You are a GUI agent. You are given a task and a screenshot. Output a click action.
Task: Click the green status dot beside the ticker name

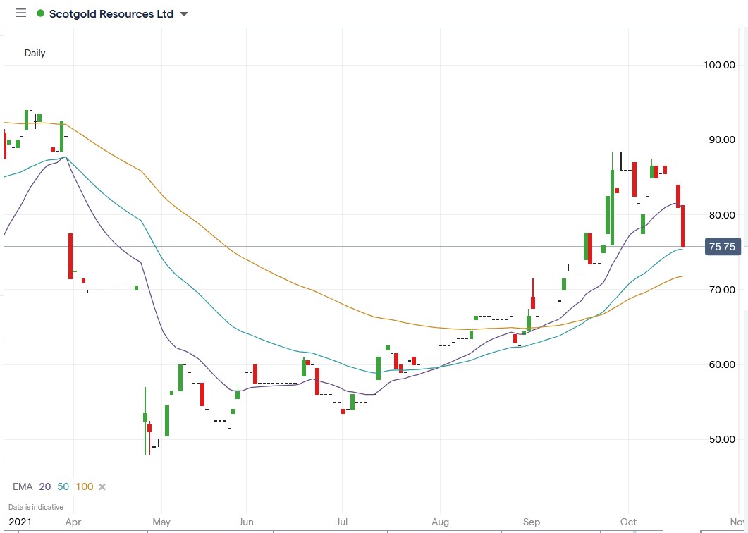(x=39, y=13)
